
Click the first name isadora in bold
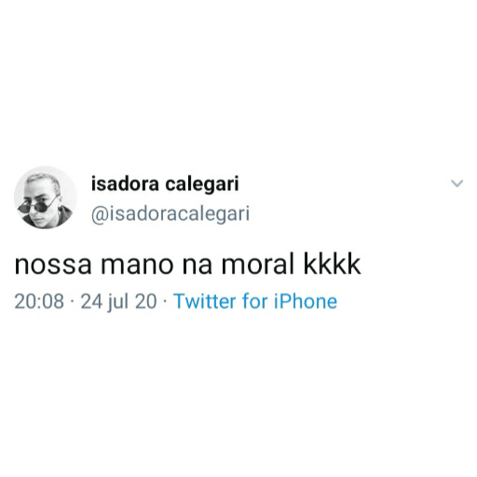(125, 184)
